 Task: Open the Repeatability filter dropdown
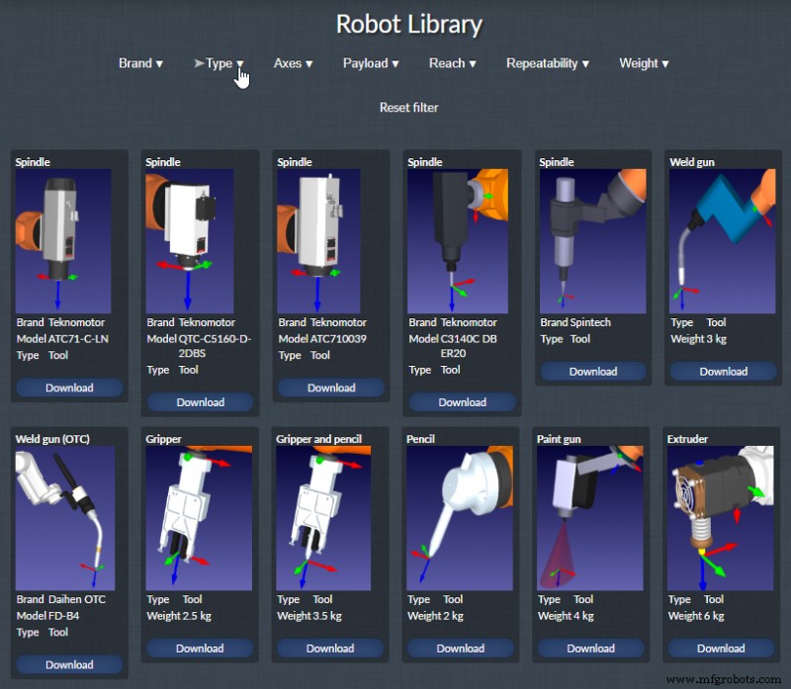click(x=547, y=63)
